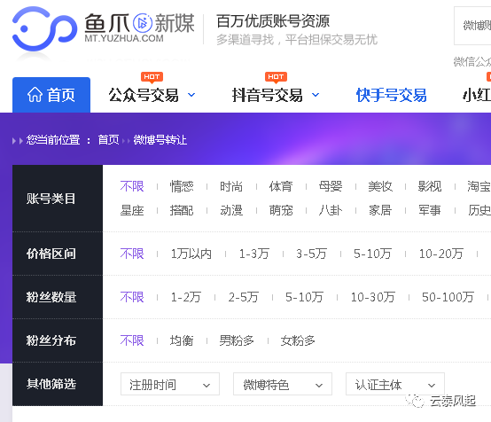Choose fan count 50-100万

point(448,297)
